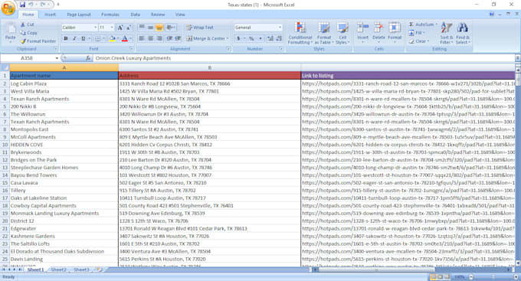The width and height of the screenshot is (521, 281).
Task: Open the View ribbon tab
Action: pos(180,15)
